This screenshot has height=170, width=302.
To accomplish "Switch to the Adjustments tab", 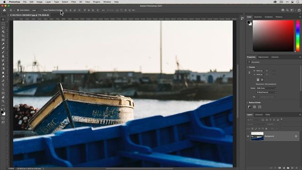I will (263, 57).
